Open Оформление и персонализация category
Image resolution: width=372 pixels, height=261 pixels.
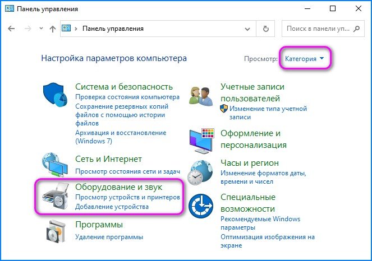[254, 139]
